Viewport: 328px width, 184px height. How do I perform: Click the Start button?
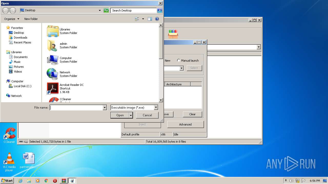[x=7, y=181]
